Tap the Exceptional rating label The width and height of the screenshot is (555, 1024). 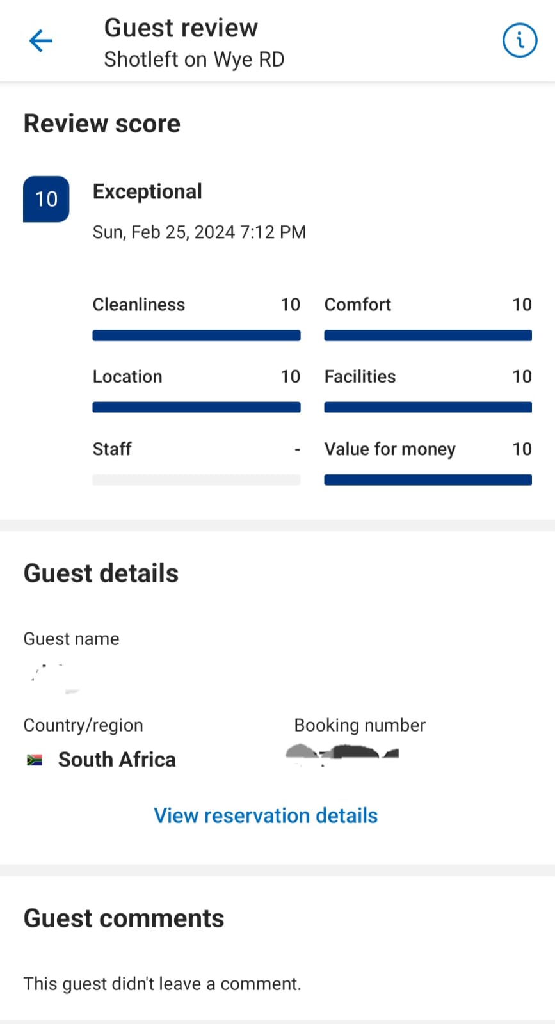tap(147, 191)
